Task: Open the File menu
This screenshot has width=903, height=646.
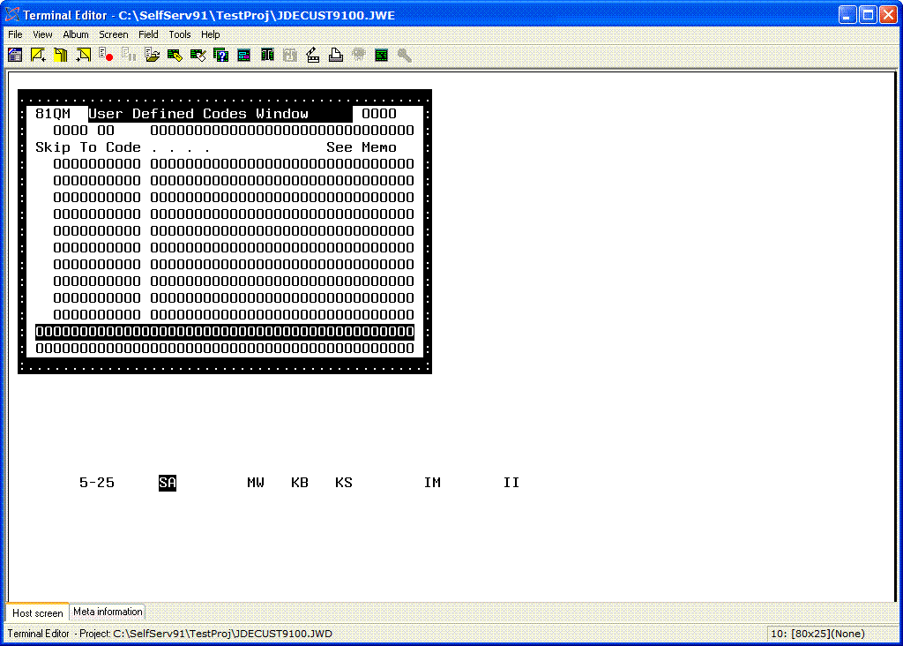Action: point(15,34)
